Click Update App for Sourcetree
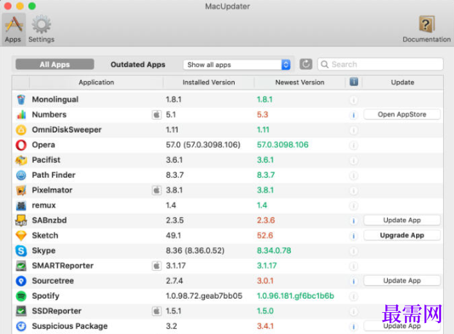The height and width of the screenshot is (334, 454). 402,281
